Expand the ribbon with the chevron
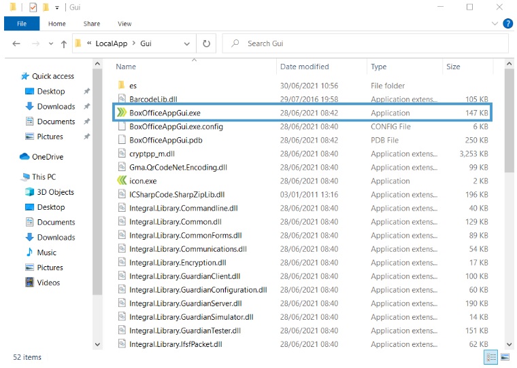Screen dimensions: 517x368 tap(495, 24)
